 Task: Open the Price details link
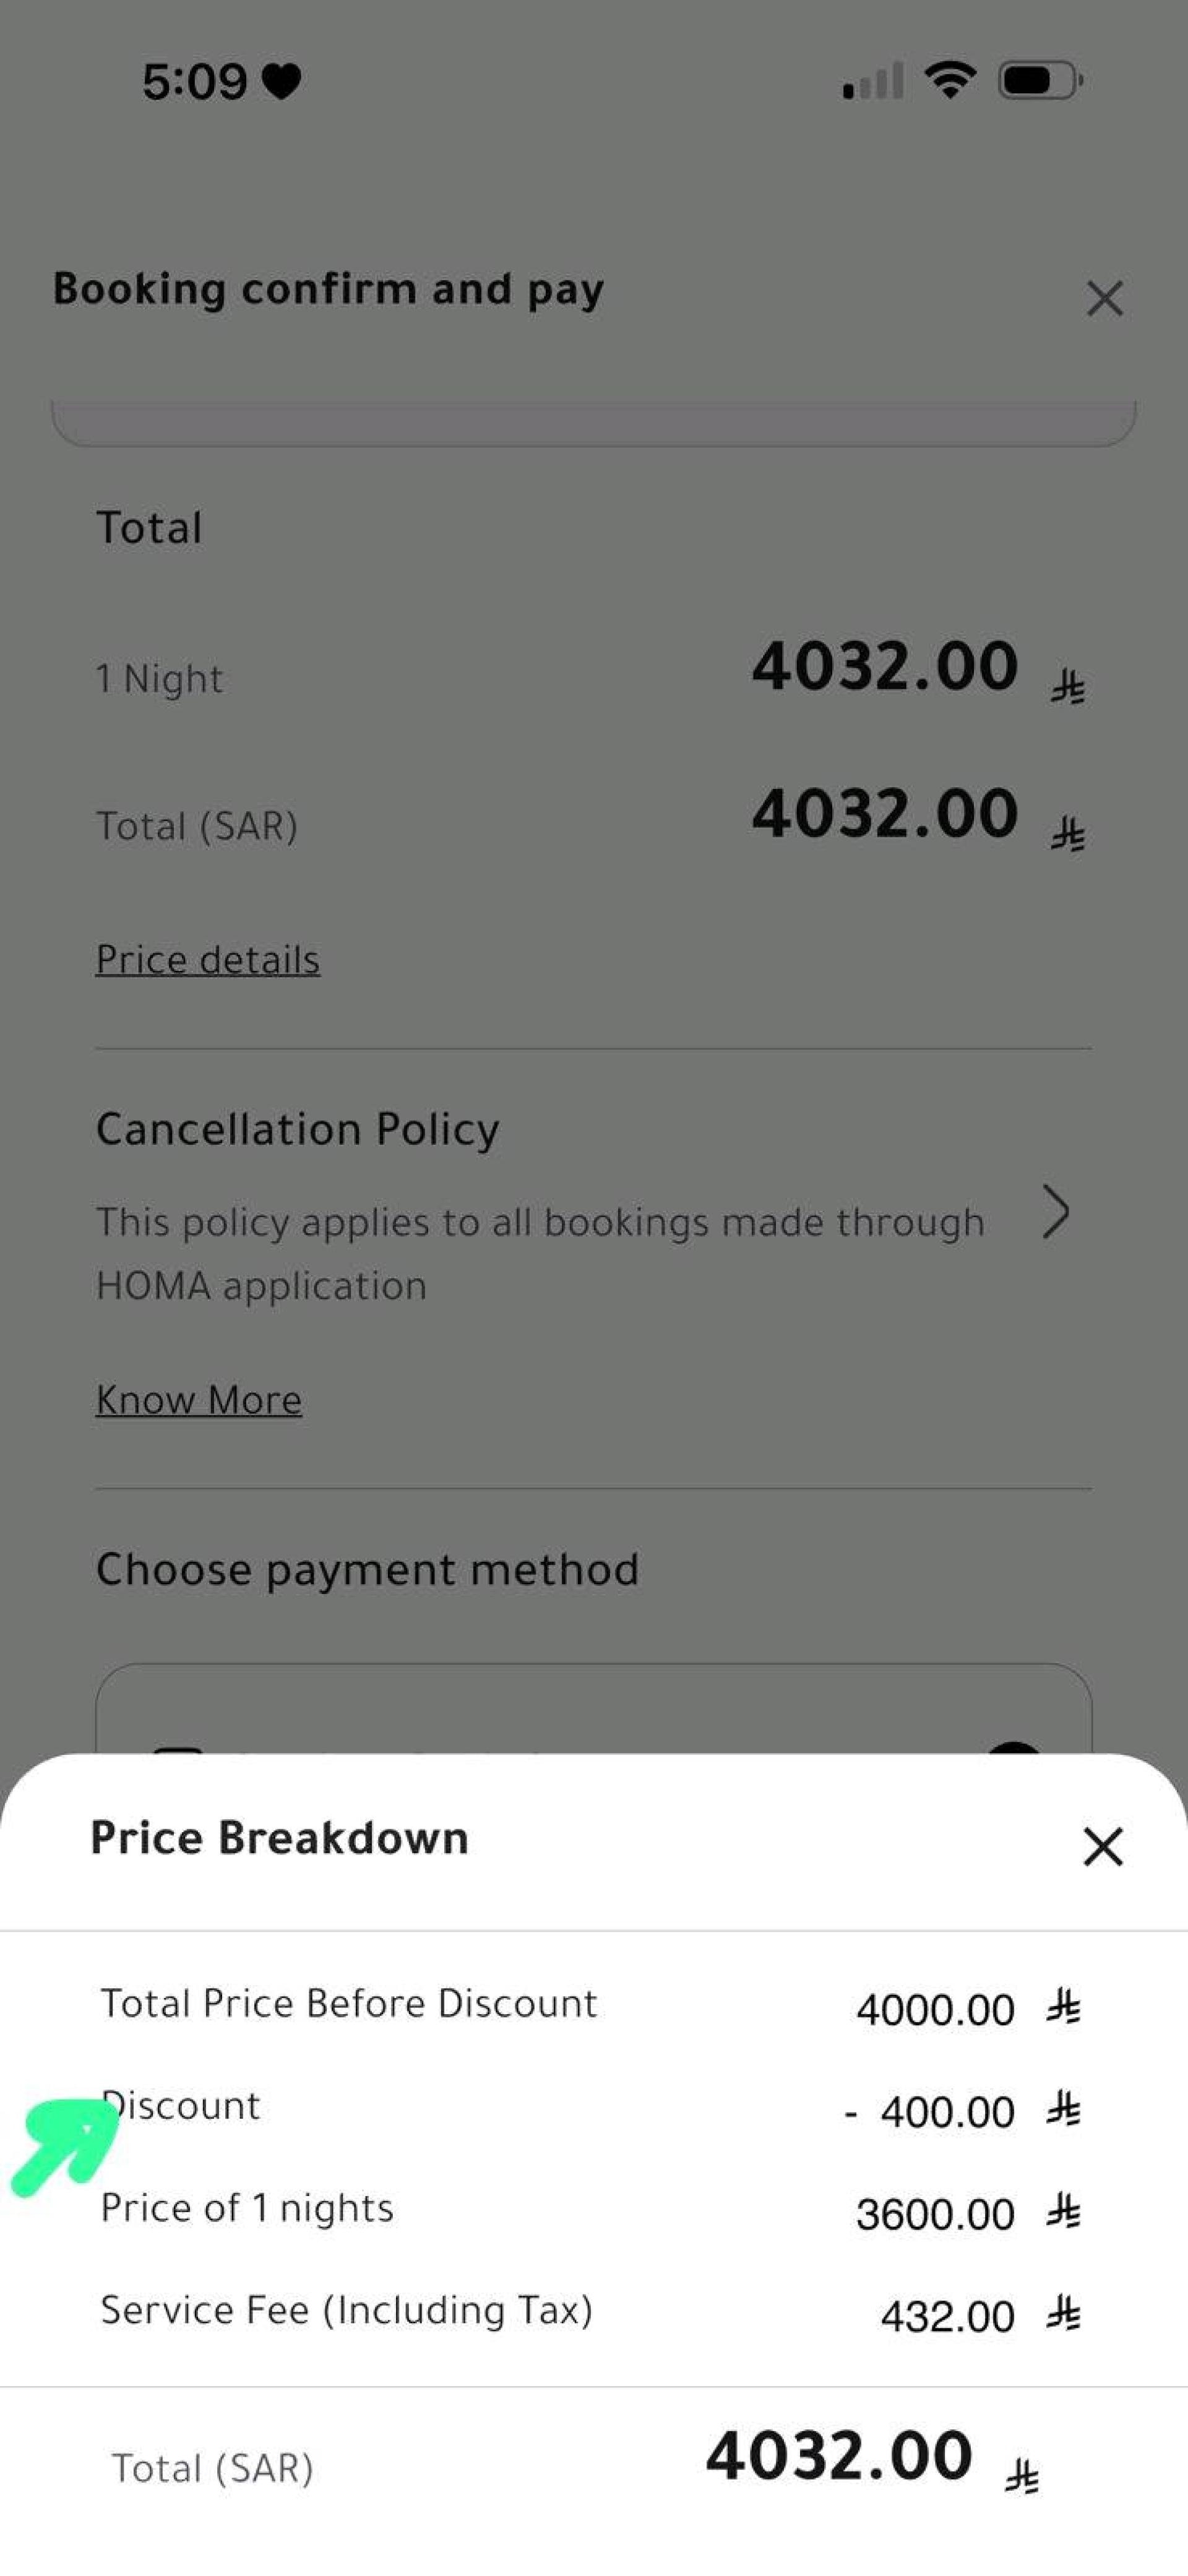coord(208,959)
